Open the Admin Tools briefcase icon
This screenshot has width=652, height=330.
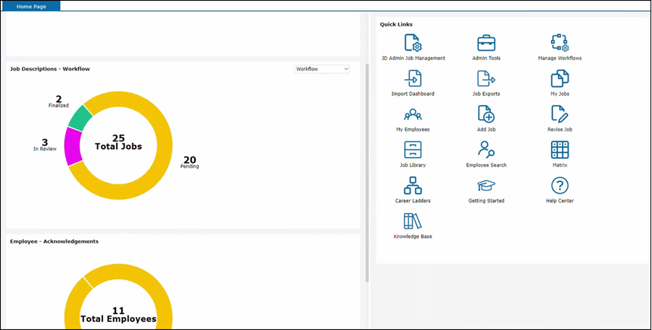(x=486, y=43)
